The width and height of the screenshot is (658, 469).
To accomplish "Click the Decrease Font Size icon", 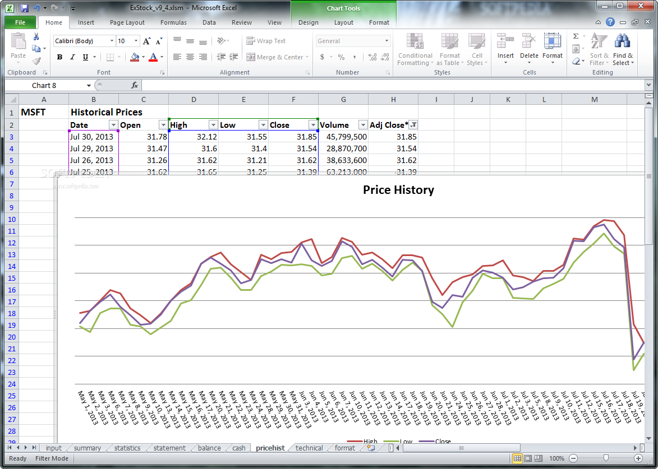I will [159, 41].
